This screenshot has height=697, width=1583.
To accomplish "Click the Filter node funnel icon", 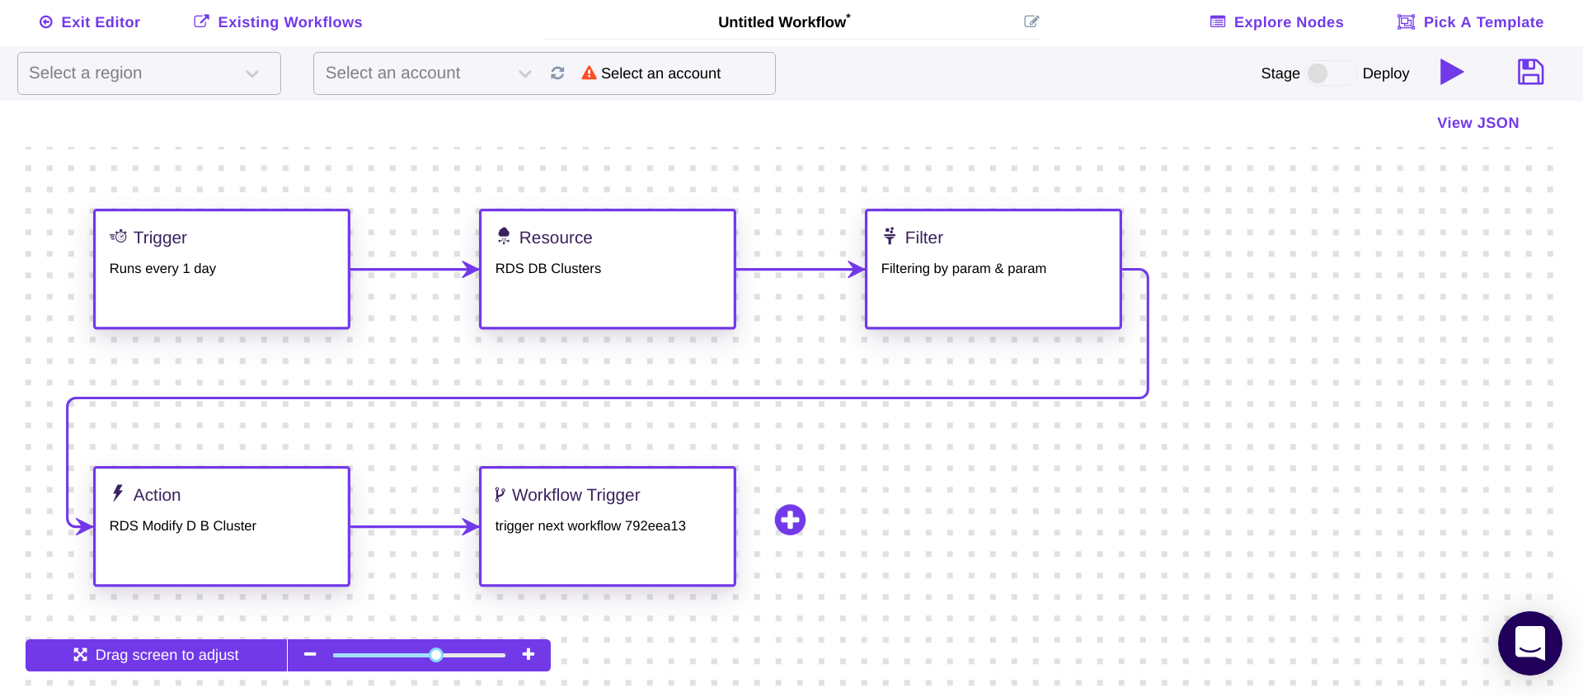I will (890, 237).
